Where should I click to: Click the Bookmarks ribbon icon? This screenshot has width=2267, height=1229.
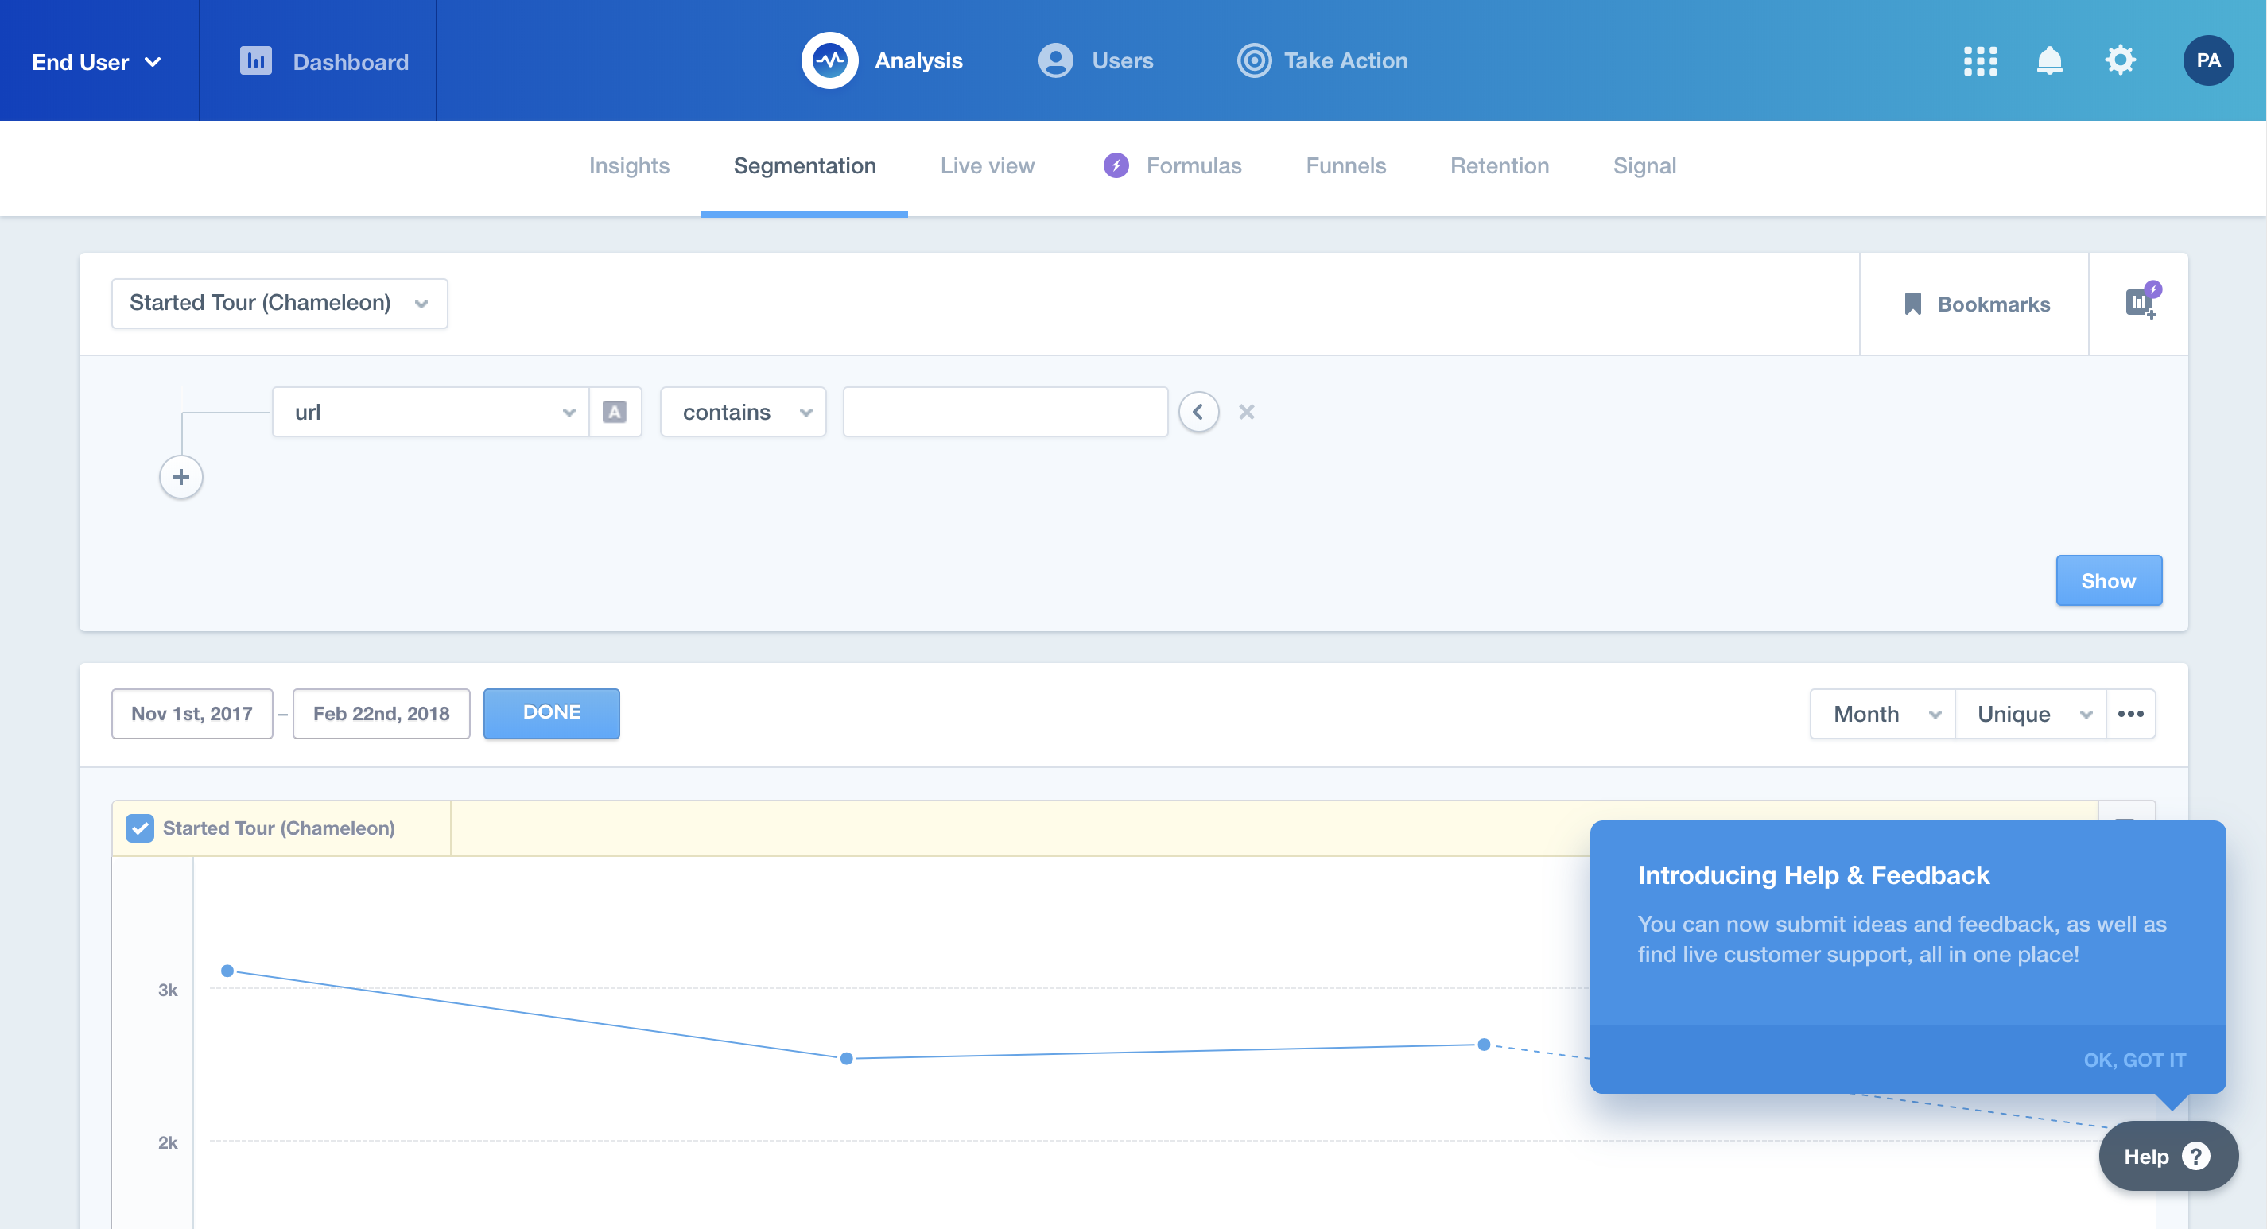(1912, 304)
